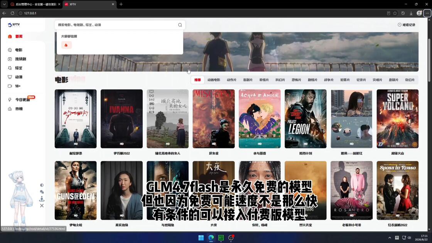Reload the page with refresh icon
Viewport: 432px width, 243px height.
point(12,13)
